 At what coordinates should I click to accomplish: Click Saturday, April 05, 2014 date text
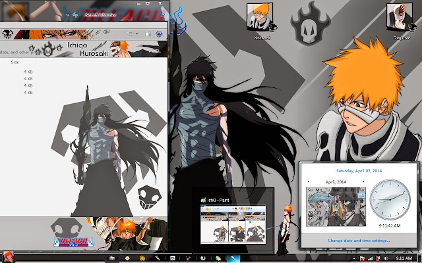click(x=359, y=171)
